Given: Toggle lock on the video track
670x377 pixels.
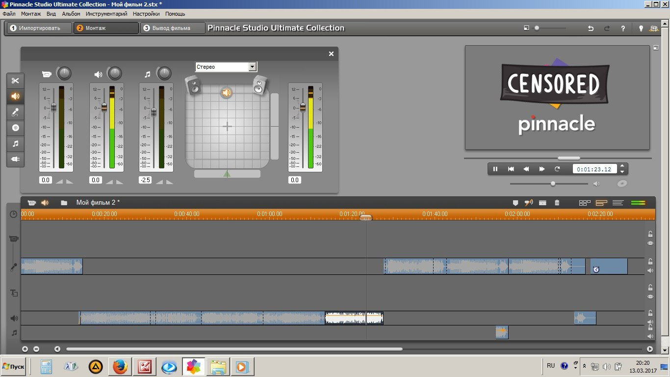Looking at the screenshot, I should pyautogui.click(x=650, y=234).
